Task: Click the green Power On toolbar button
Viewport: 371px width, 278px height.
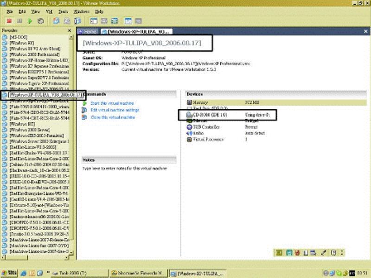Action: [30, 21]
